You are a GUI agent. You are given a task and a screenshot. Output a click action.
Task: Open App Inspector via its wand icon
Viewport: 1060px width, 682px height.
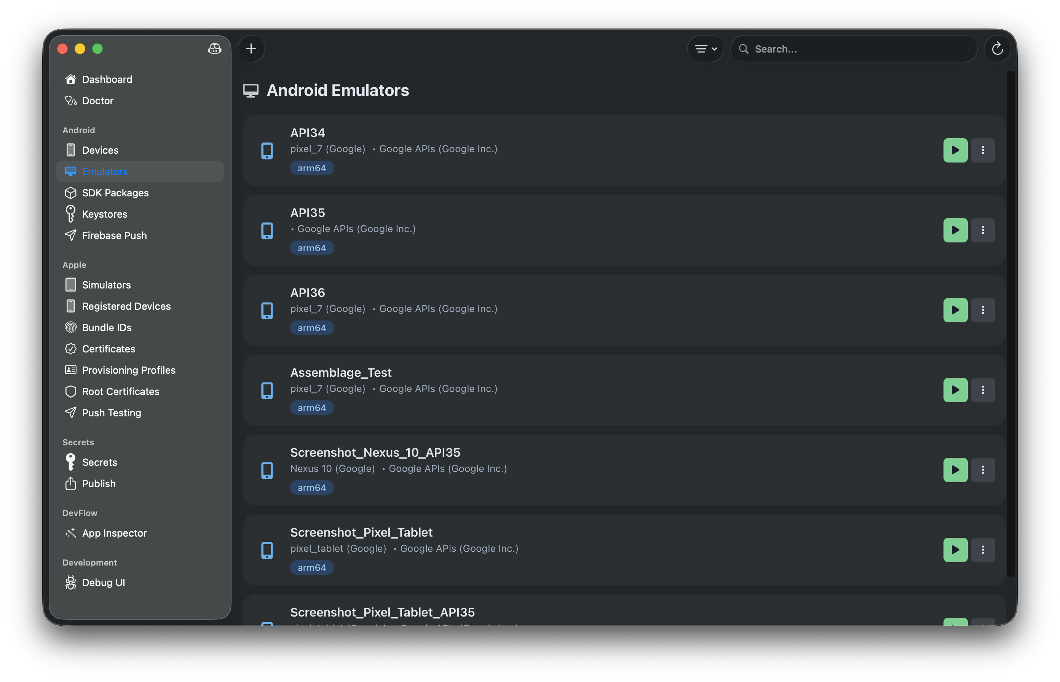click(x=71, y=533)
